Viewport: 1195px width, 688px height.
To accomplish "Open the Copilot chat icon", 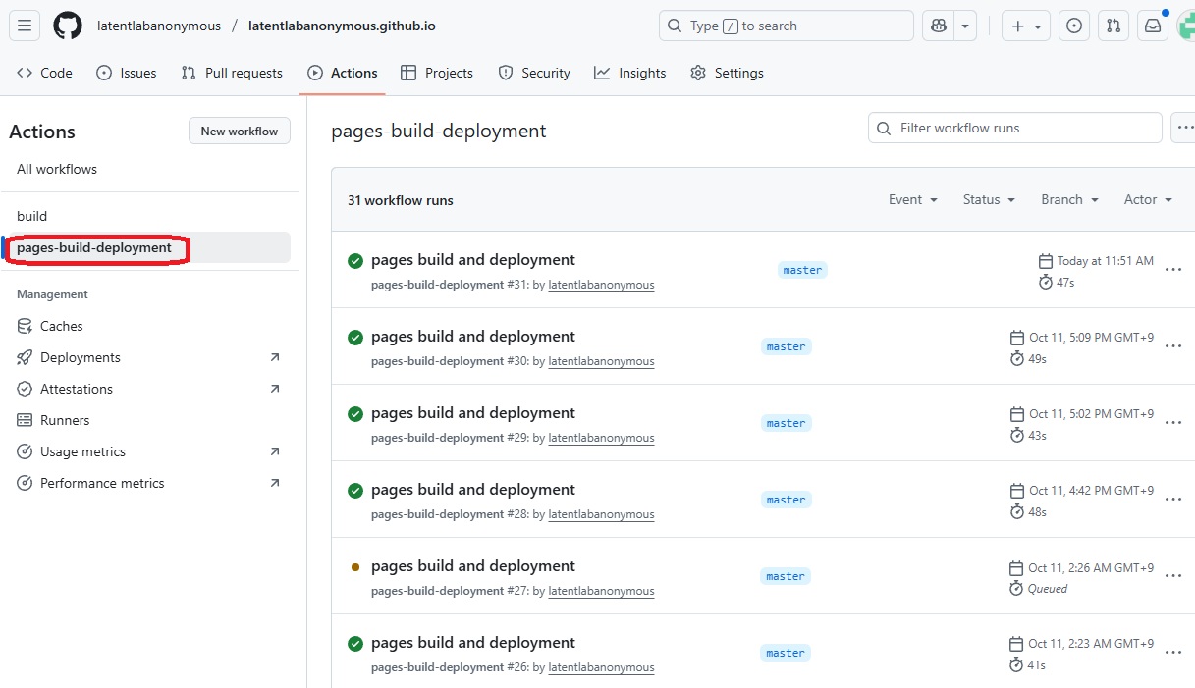I will [x=939, y=26].
